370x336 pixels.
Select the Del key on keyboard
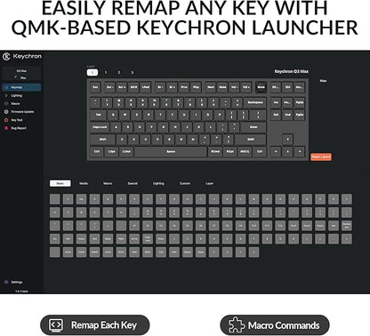(276, 115)
